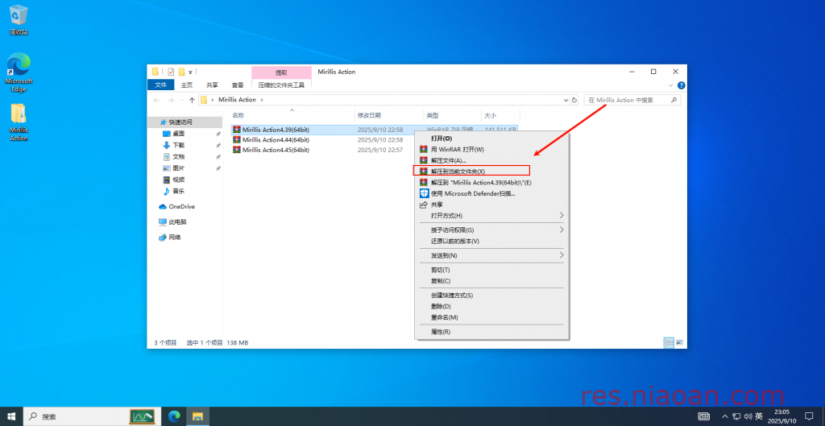Show hidden tray icons chevron
This screenshot has height=426, width=825.
pyautogui.click(x=725, y=416)
